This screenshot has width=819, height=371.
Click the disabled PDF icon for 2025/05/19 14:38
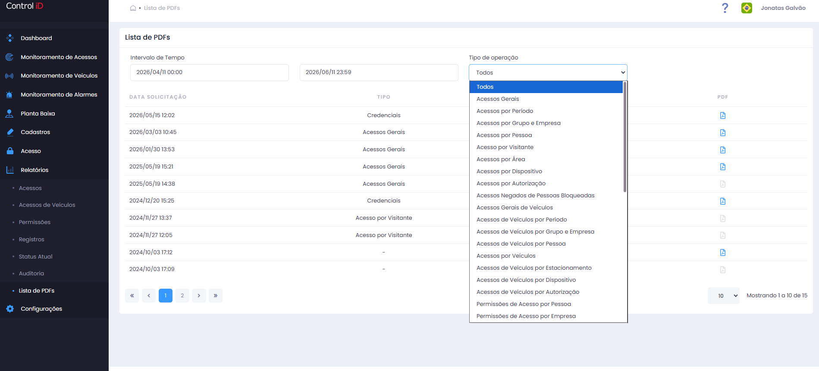723,184
